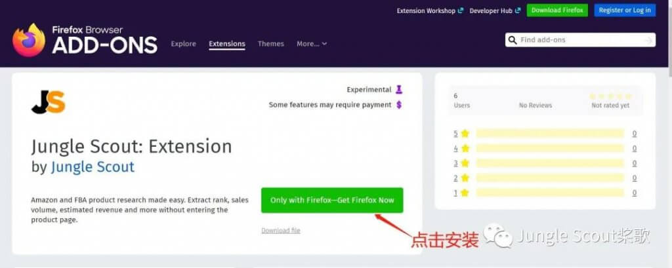Click the count link for 5 stars
The image size is (672, 268).
click(x=635, y=134)
